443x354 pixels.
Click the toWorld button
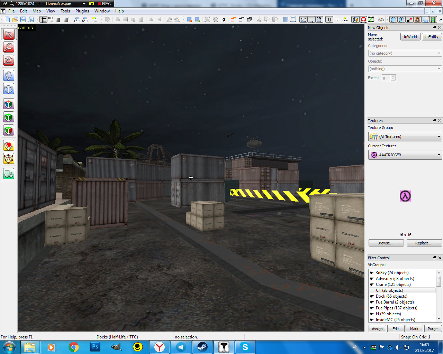410,37
